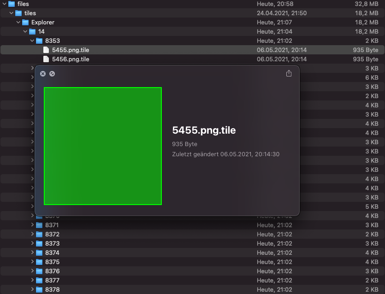The image size is (385, 294).
Task: Click the tiles folder icon
Action: coord(18,13)
